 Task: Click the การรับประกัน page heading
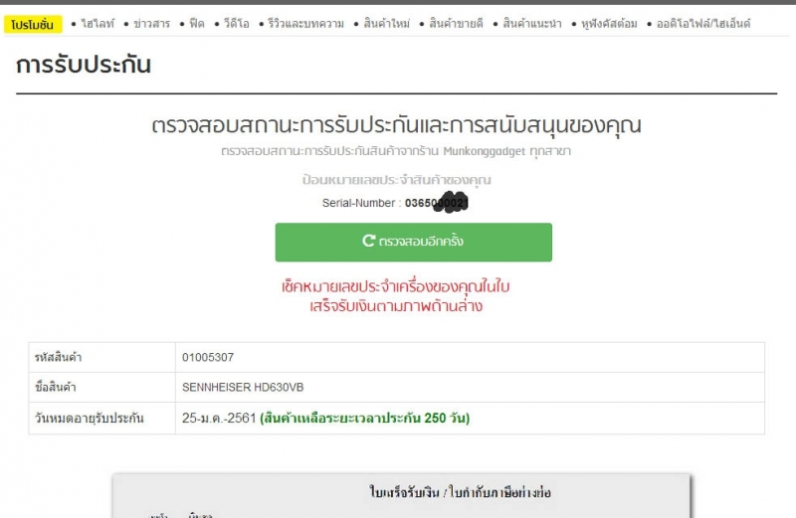click(x=84, y=66)
